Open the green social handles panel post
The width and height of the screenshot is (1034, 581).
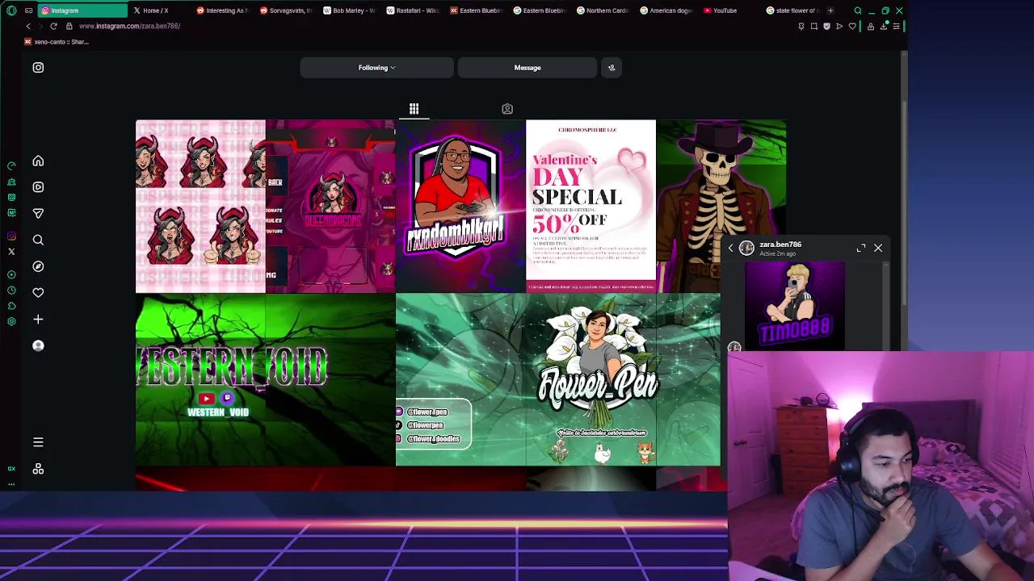(460, 379)
